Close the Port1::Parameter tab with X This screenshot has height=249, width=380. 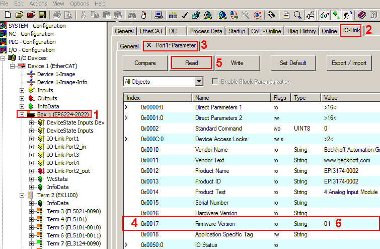click(x=149, y=45)
